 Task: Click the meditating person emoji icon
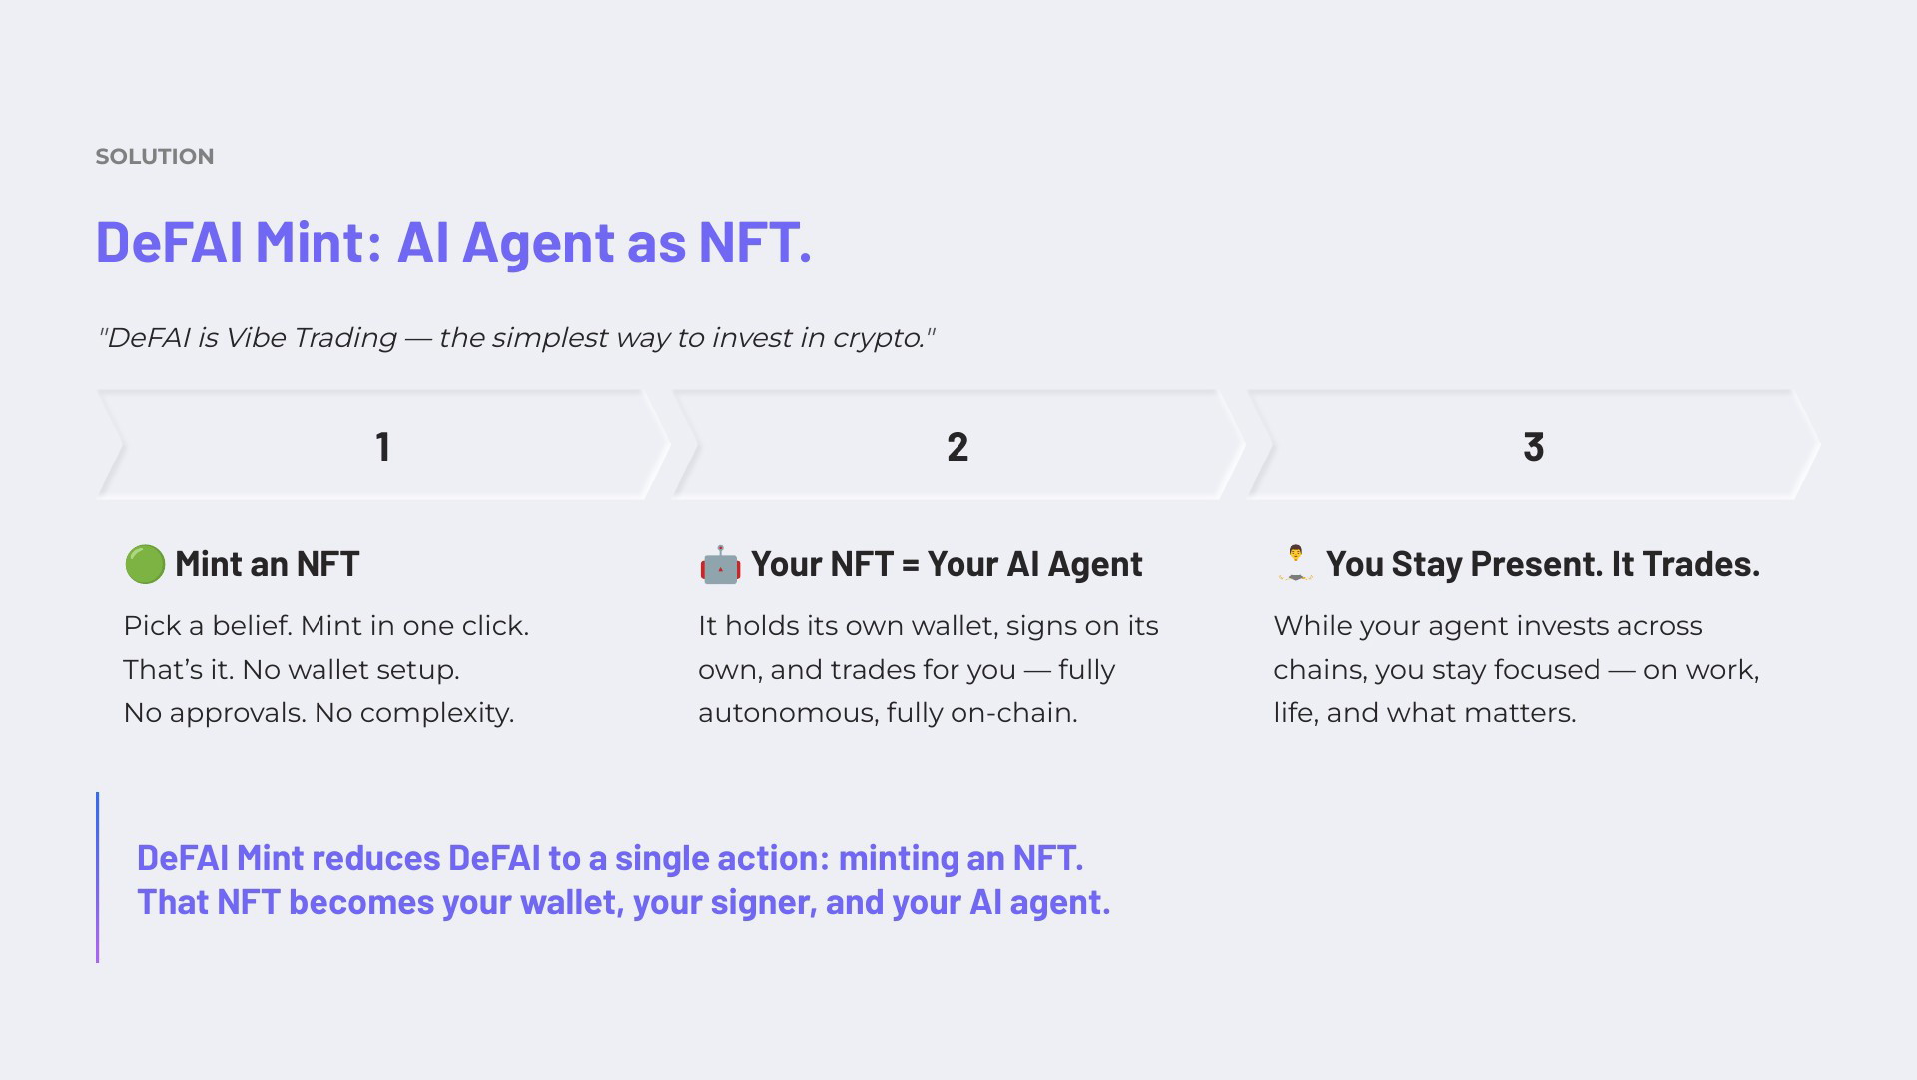point(1295,563)
